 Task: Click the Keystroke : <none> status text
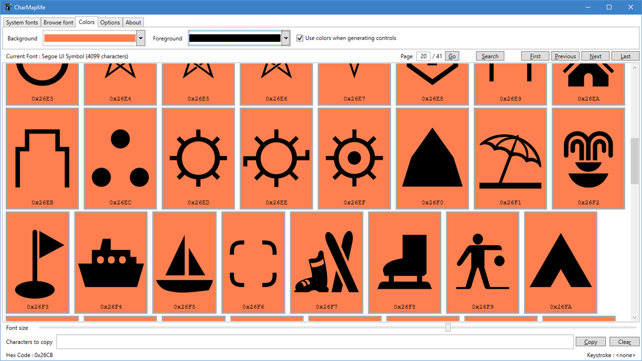coord(611,355)
